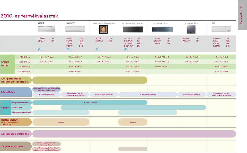
Task: Click the HERO brand logo
Action: [41, 23]
